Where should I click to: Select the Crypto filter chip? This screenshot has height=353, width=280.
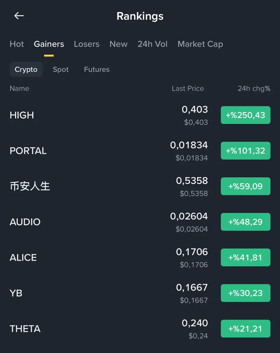26,69
